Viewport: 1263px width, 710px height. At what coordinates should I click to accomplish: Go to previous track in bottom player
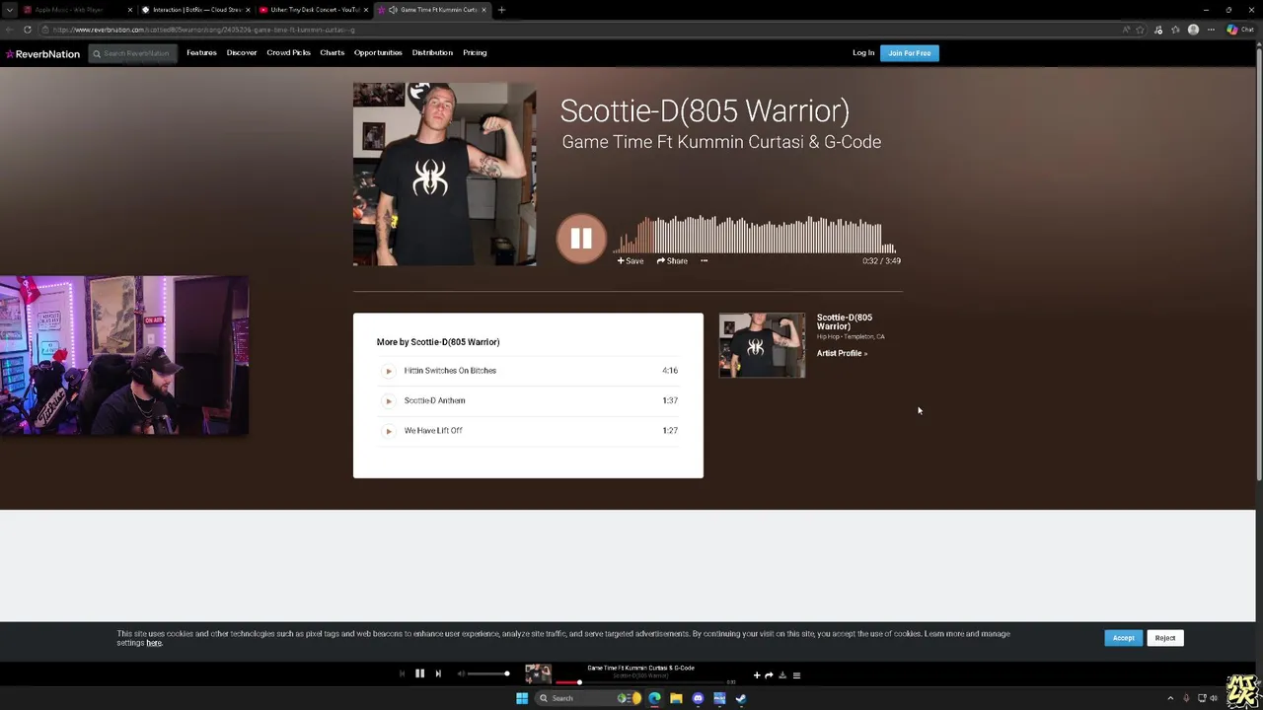click(x=402, y=674)
